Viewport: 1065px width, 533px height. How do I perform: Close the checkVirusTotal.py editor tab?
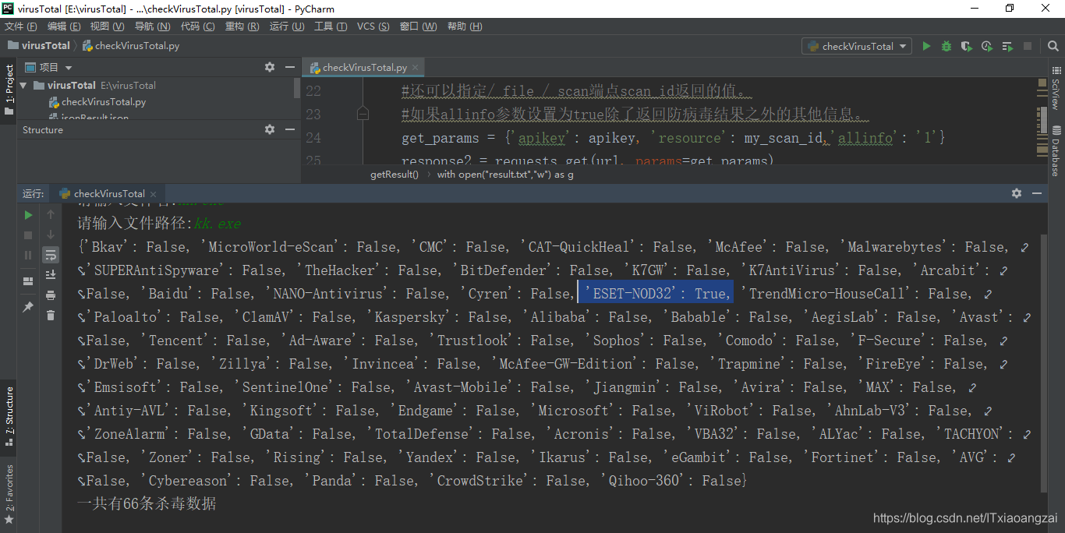[x=416, y=68]
